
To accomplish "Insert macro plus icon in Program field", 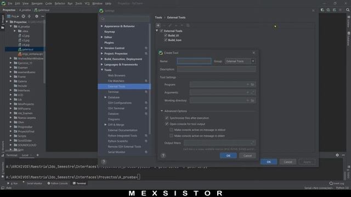I will coord(247,84).
